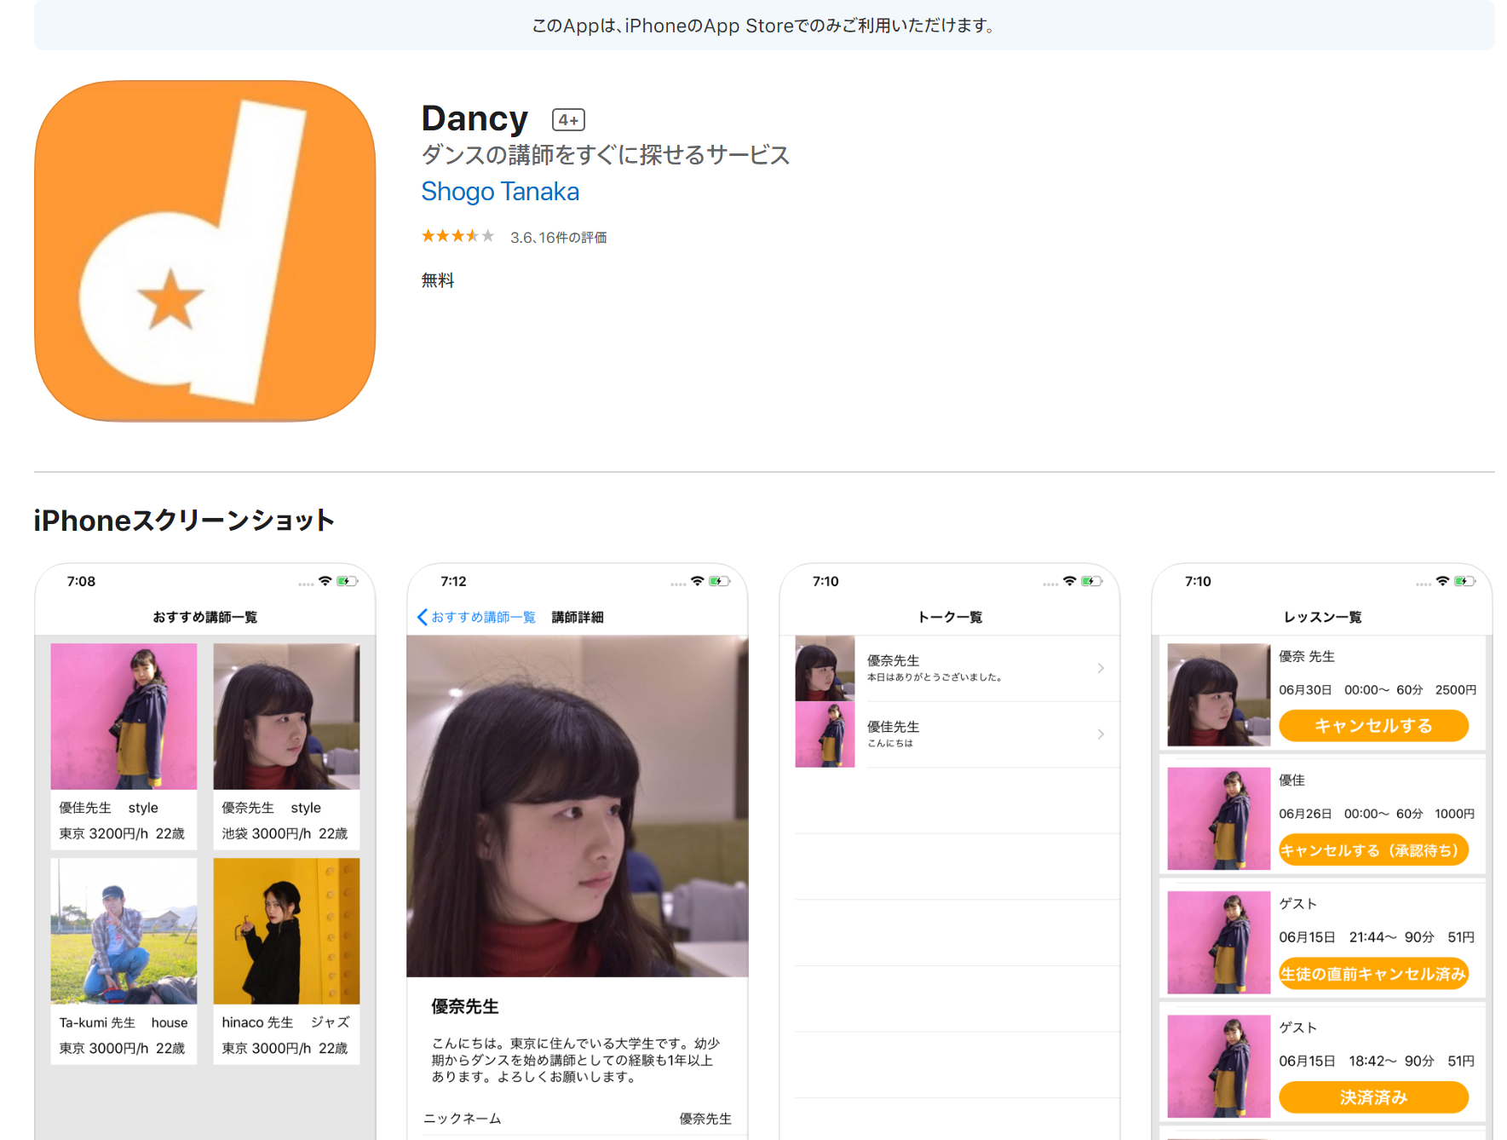Click the Wi-Fi icon in 7:08 screenshot
The width and height of the screenshot is (1507, 1140).
tap(325, 581)
